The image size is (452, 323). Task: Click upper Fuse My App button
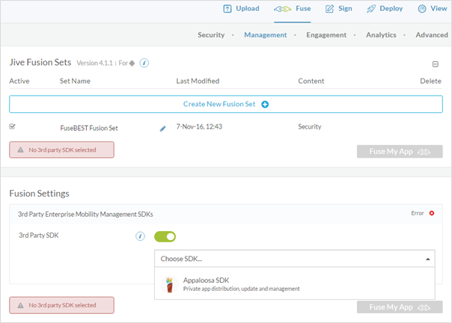(x=400, y=152)
